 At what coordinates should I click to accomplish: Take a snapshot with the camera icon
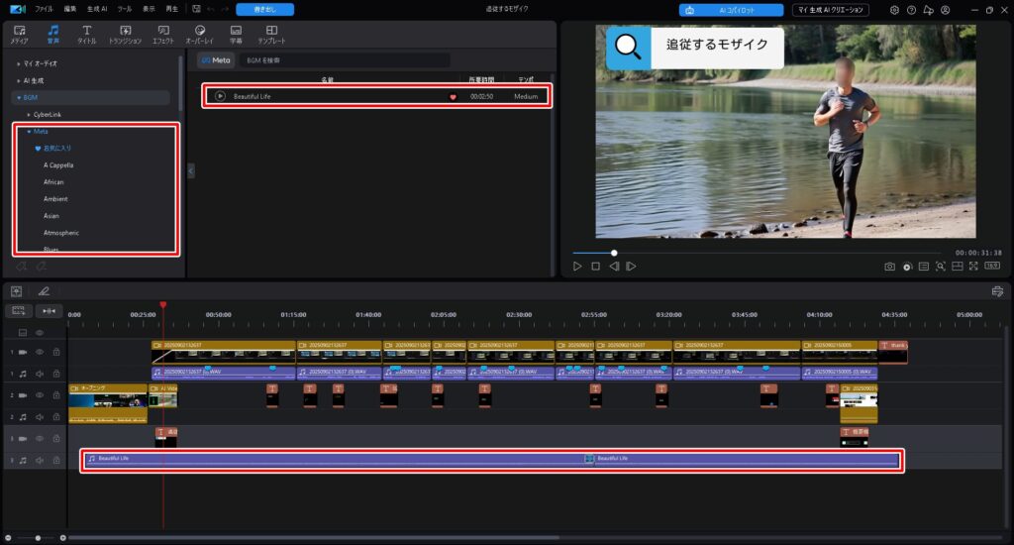click(889, 267)
